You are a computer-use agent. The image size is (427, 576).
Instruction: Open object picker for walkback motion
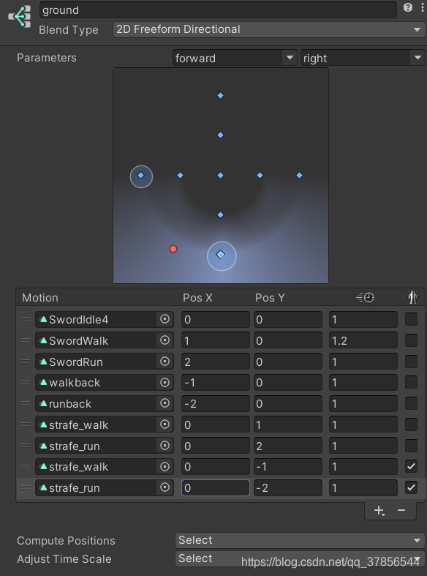click(x=165, y=382)
